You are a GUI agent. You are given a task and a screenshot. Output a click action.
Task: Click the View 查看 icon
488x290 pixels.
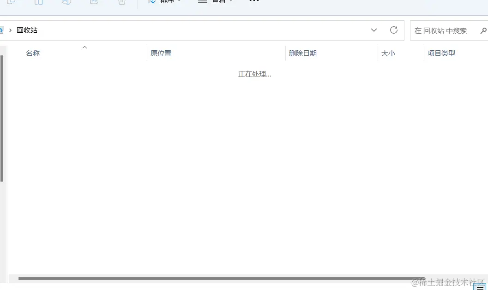click(x=202, y=1)
